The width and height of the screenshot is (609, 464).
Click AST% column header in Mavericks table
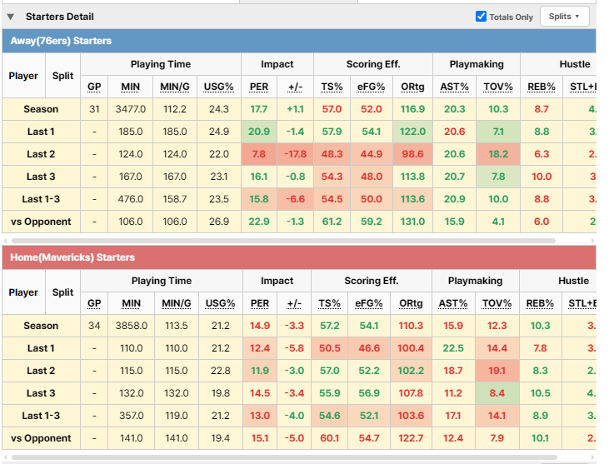[453, 303]
